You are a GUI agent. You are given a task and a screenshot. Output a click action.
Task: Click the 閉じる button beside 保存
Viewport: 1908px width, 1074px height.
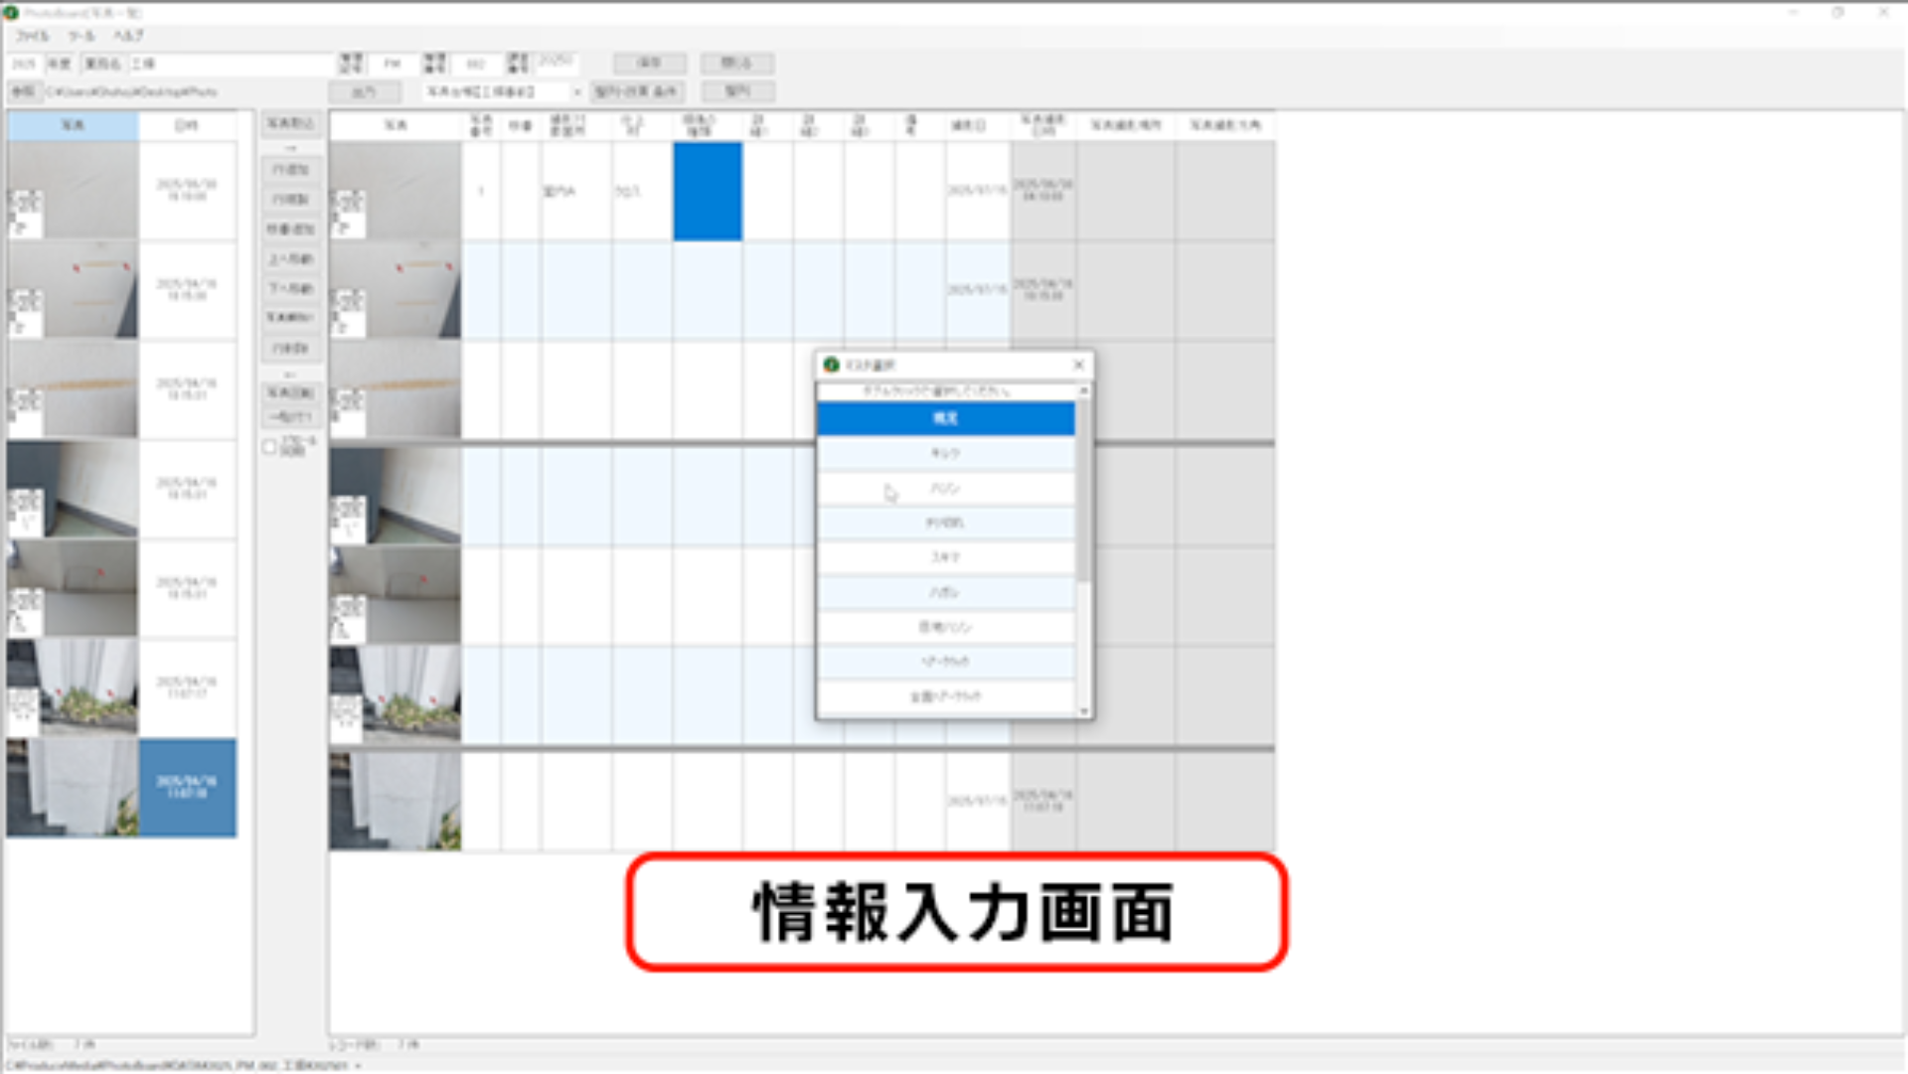[x=736, y=63]
